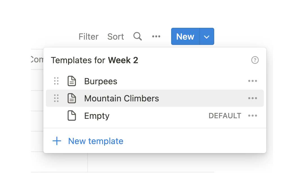Click the page icon next to Burpees

(x=72, y=81)
